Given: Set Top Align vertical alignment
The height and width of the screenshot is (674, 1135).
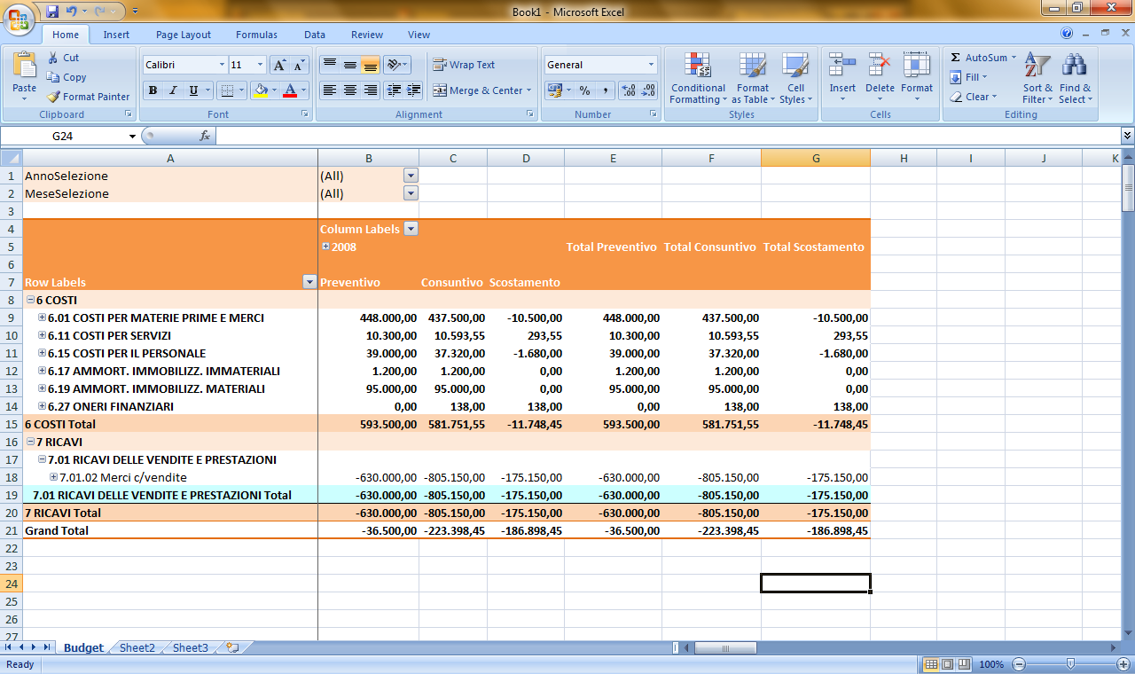Looking at the screenshot, I should pyautogui.click(x=330, y=65).
